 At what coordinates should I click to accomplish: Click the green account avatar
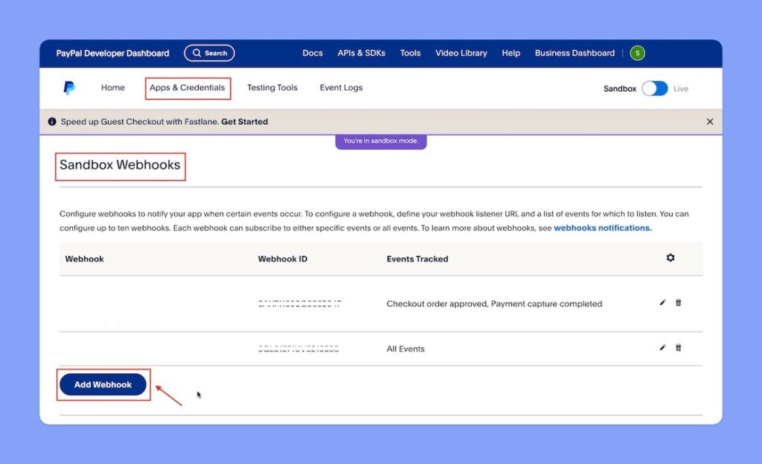[637, 53]
